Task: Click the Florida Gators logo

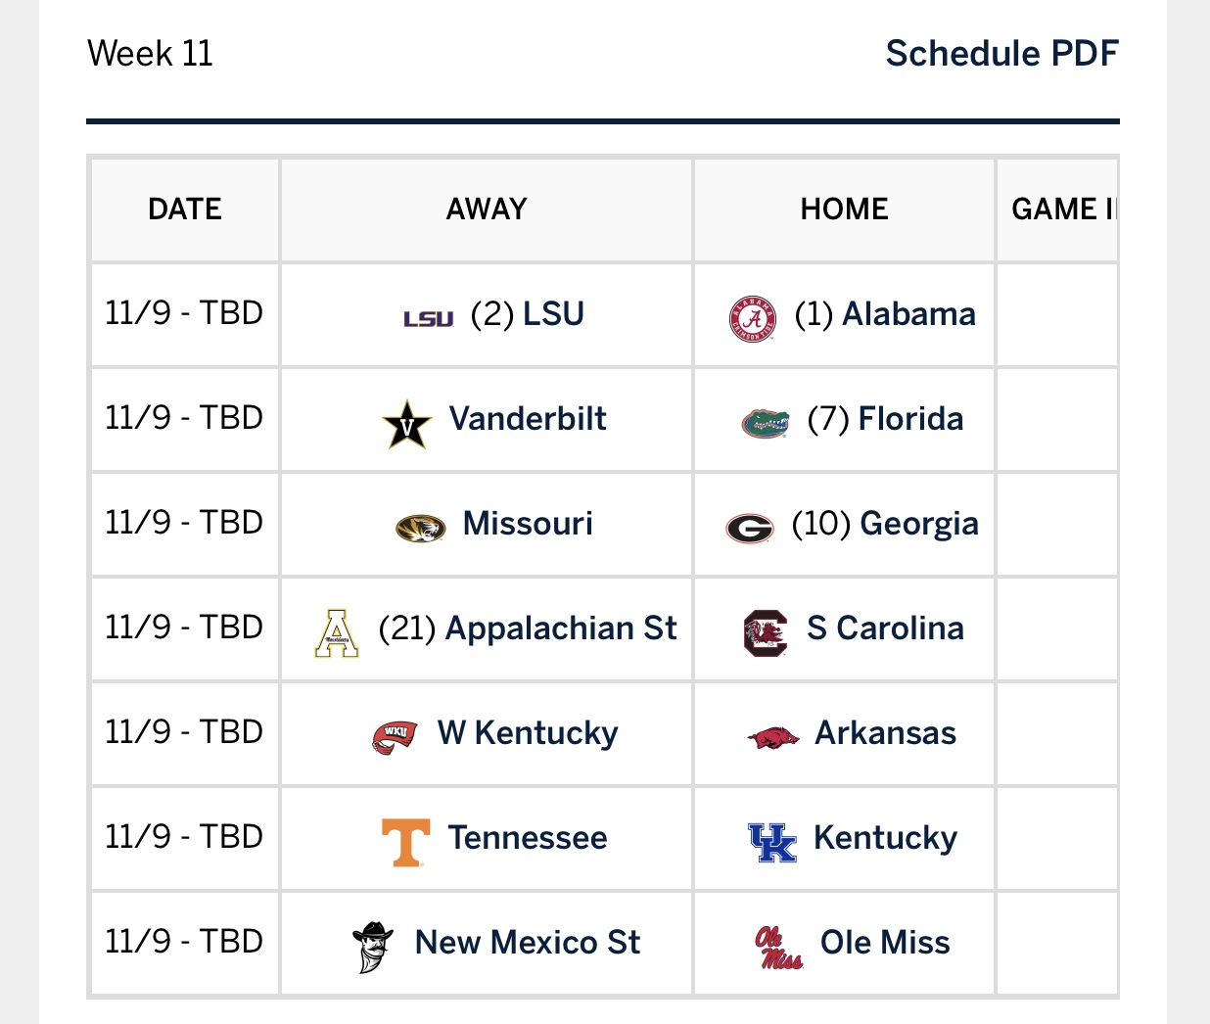Action: [765, 424]
